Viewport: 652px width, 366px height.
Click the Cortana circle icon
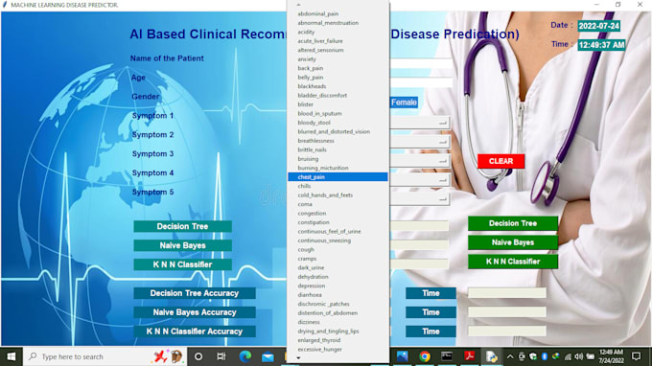click(198, 356)
